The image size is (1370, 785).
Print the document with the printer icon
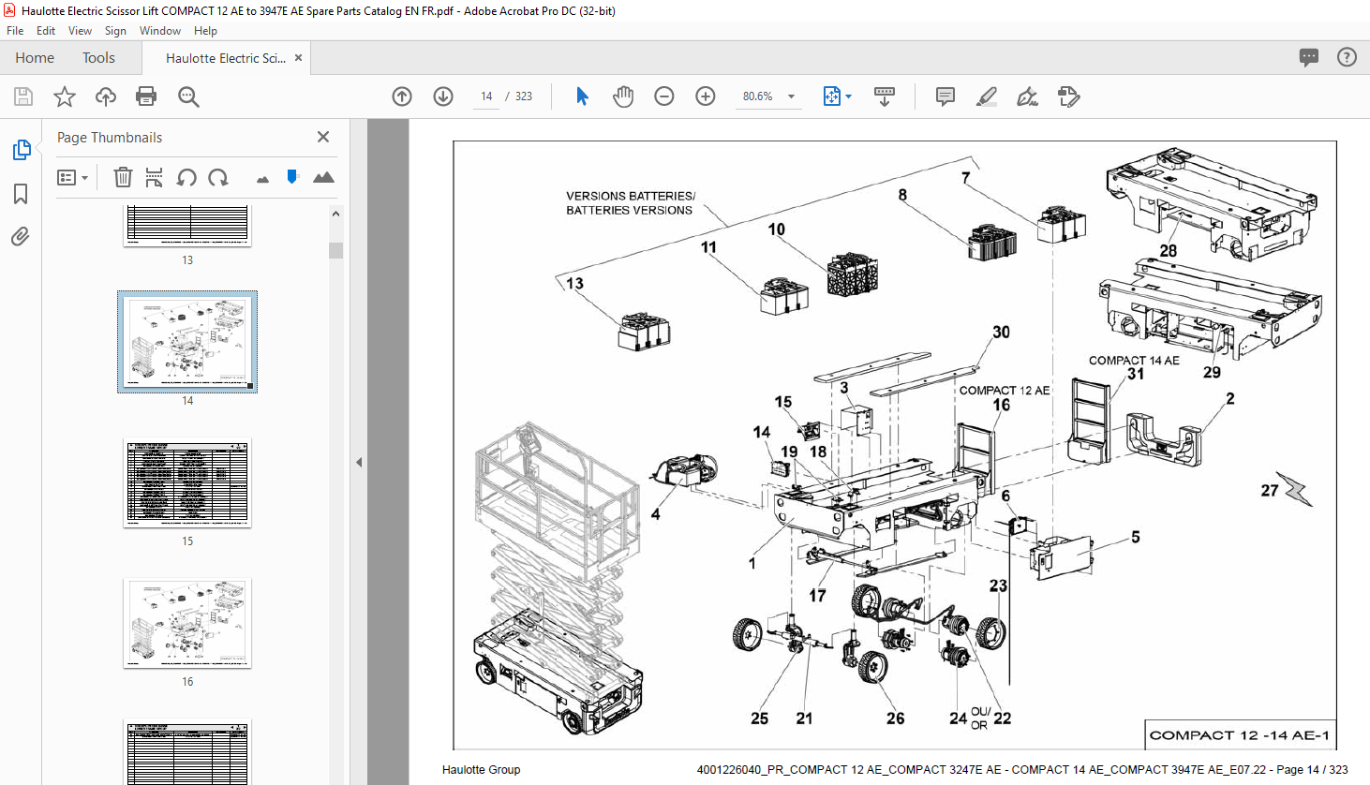[x=146, y=96]
